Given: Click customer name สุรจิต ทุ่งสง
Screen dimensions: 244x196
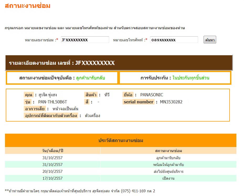Looking at the screenshot, I should pos(48,95).
